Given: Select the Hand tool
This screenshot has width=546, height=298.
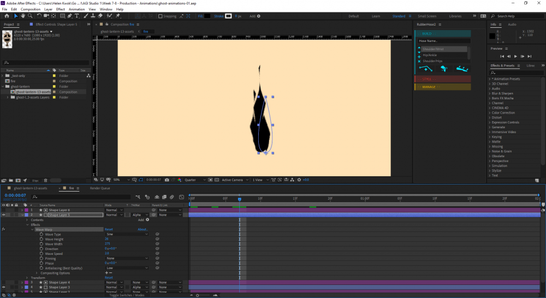Looking at the screenshot, I should point(22,16).
